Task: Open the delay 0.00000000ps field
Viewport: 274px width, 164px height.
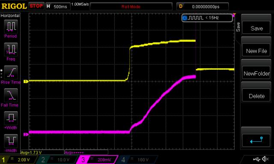Action: [x=203, y=6]
